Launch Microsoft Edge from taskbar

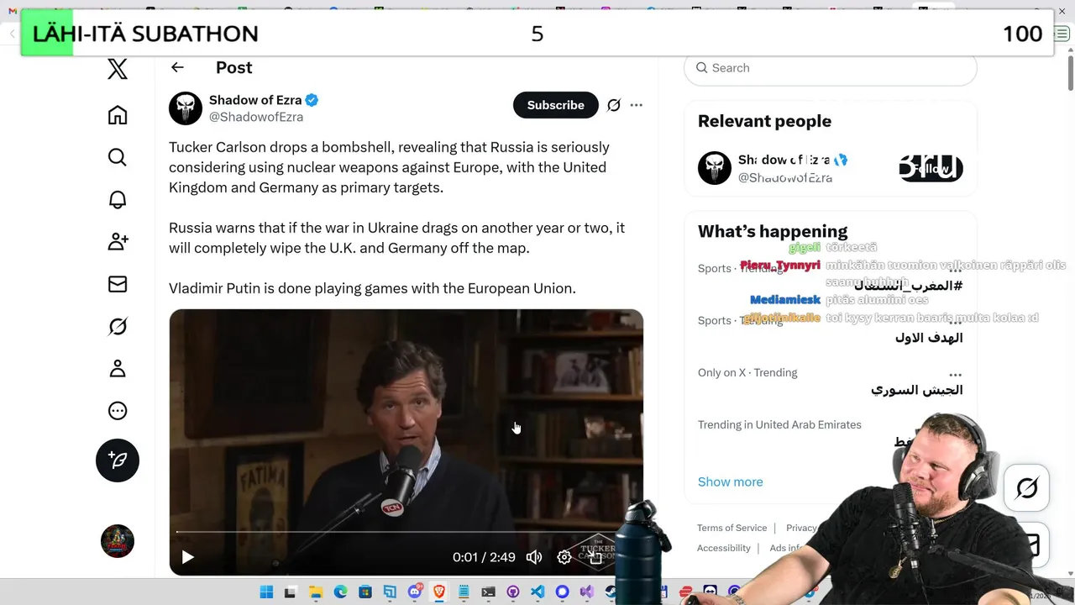(x=340, y=592)
